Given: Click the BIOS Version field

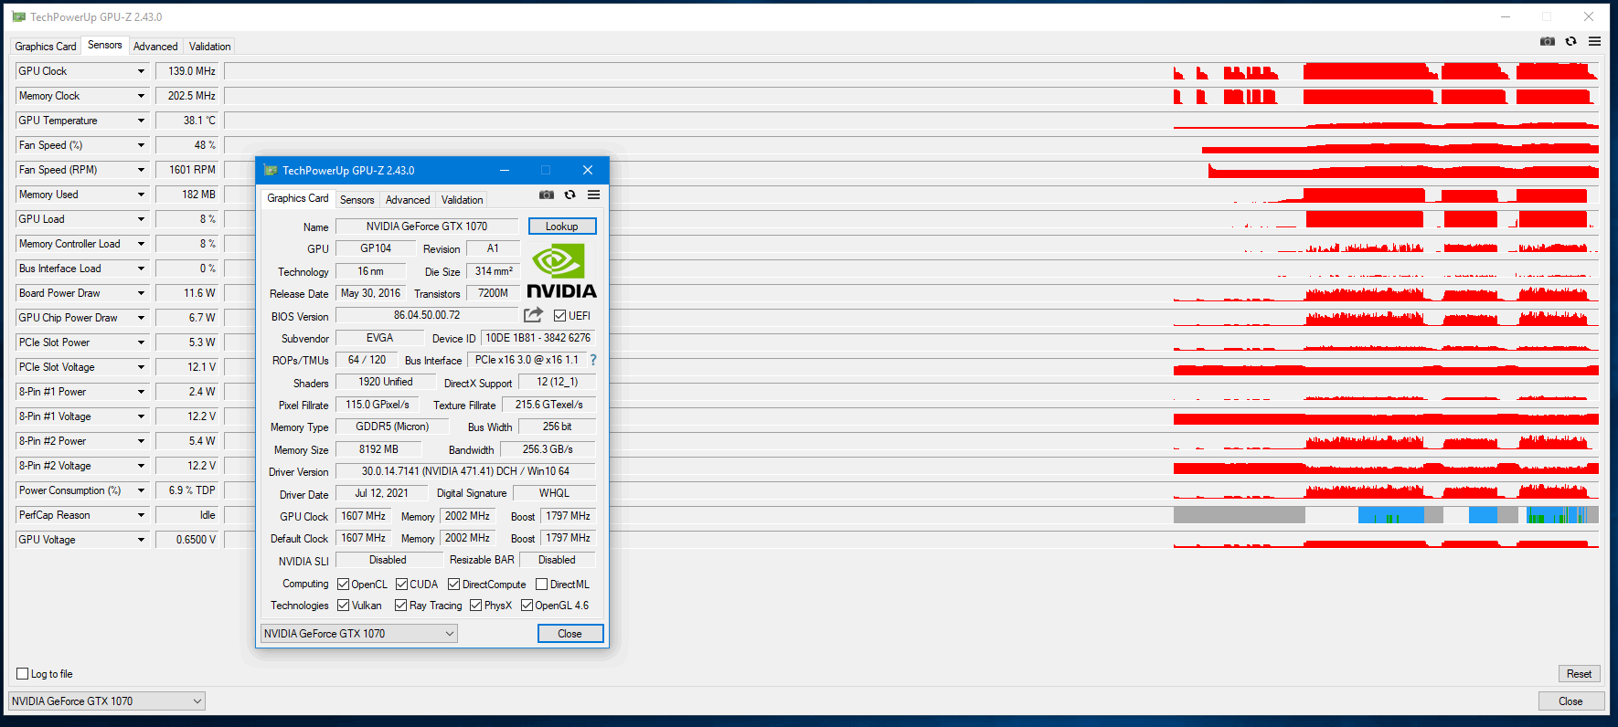Looking at the screenshot, I should (427, 315).
